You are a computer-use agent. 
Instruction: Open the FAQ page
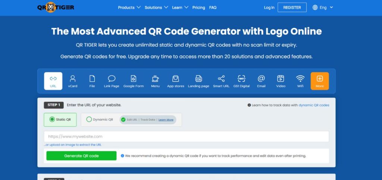(x=213, y=7)
